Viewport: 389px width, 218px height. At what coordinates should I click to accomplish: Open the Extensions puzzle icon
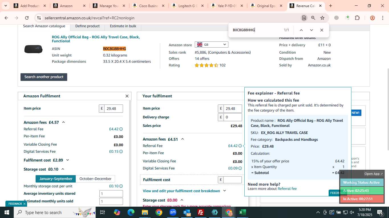pos(357,18)
